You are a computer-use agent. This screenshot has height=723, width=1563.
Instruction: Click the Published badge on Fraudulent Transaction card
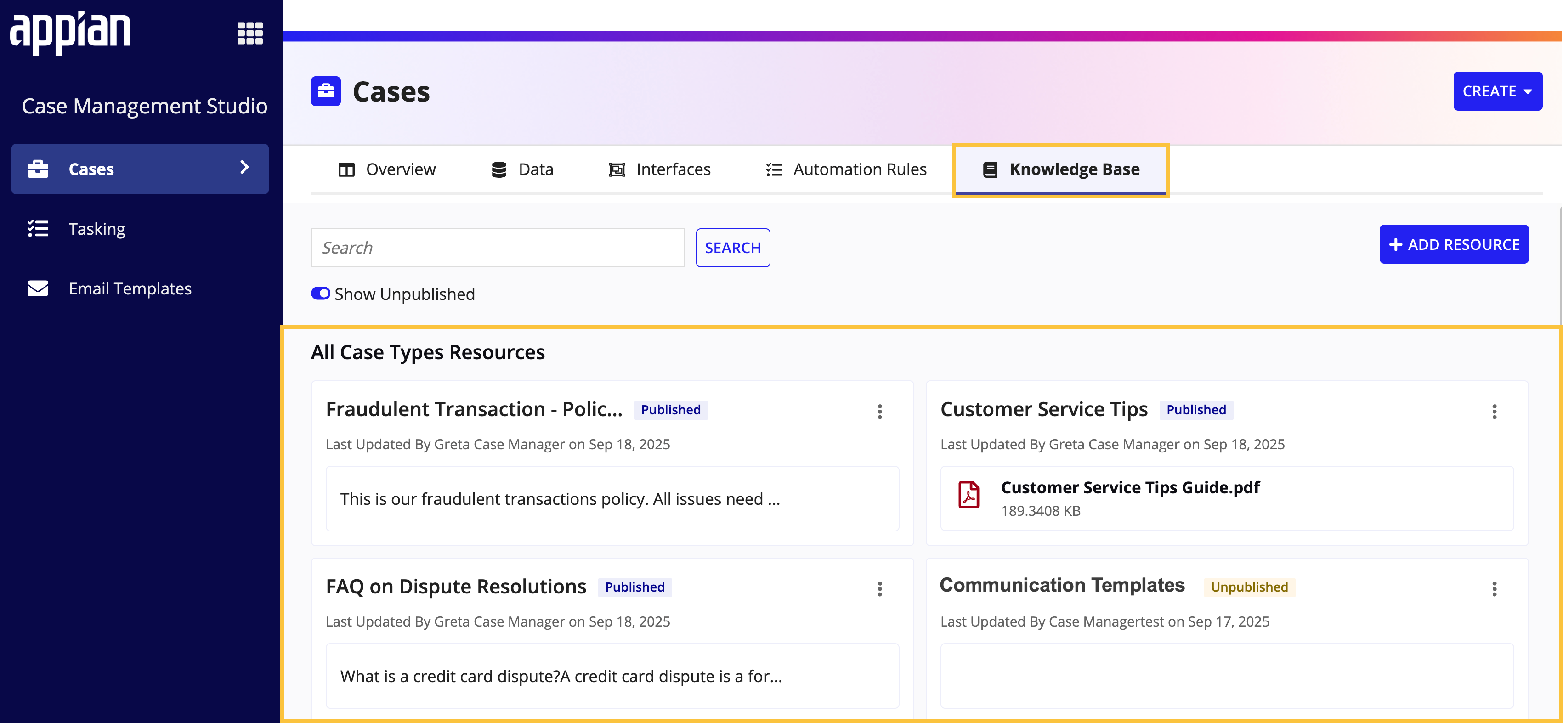670,410
